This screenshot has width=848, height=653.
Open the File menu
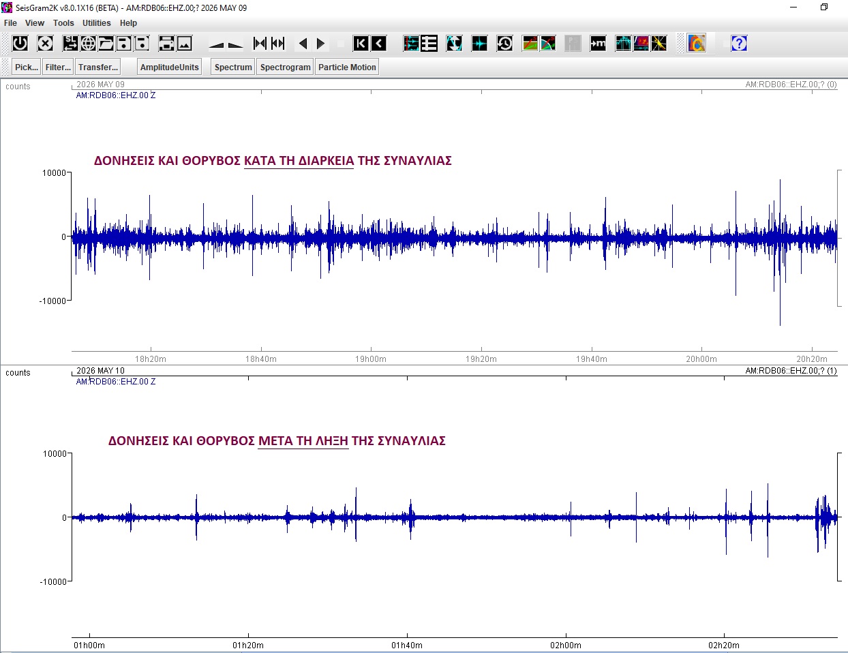pyautogui.click(x=10, y=23)
